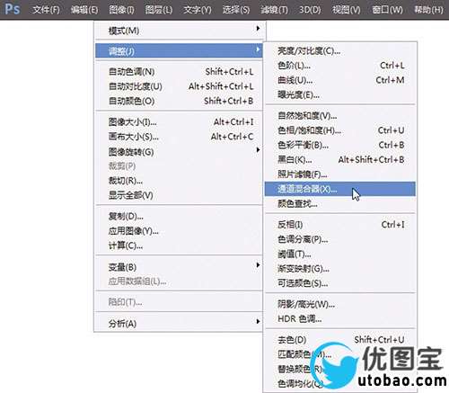Select 通道混合器(X)... from the adjustments
449x393 pixels.
(340, 189)
